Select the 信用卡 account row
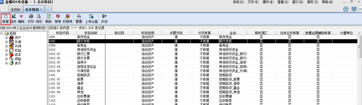 click(x=203, y=62)
